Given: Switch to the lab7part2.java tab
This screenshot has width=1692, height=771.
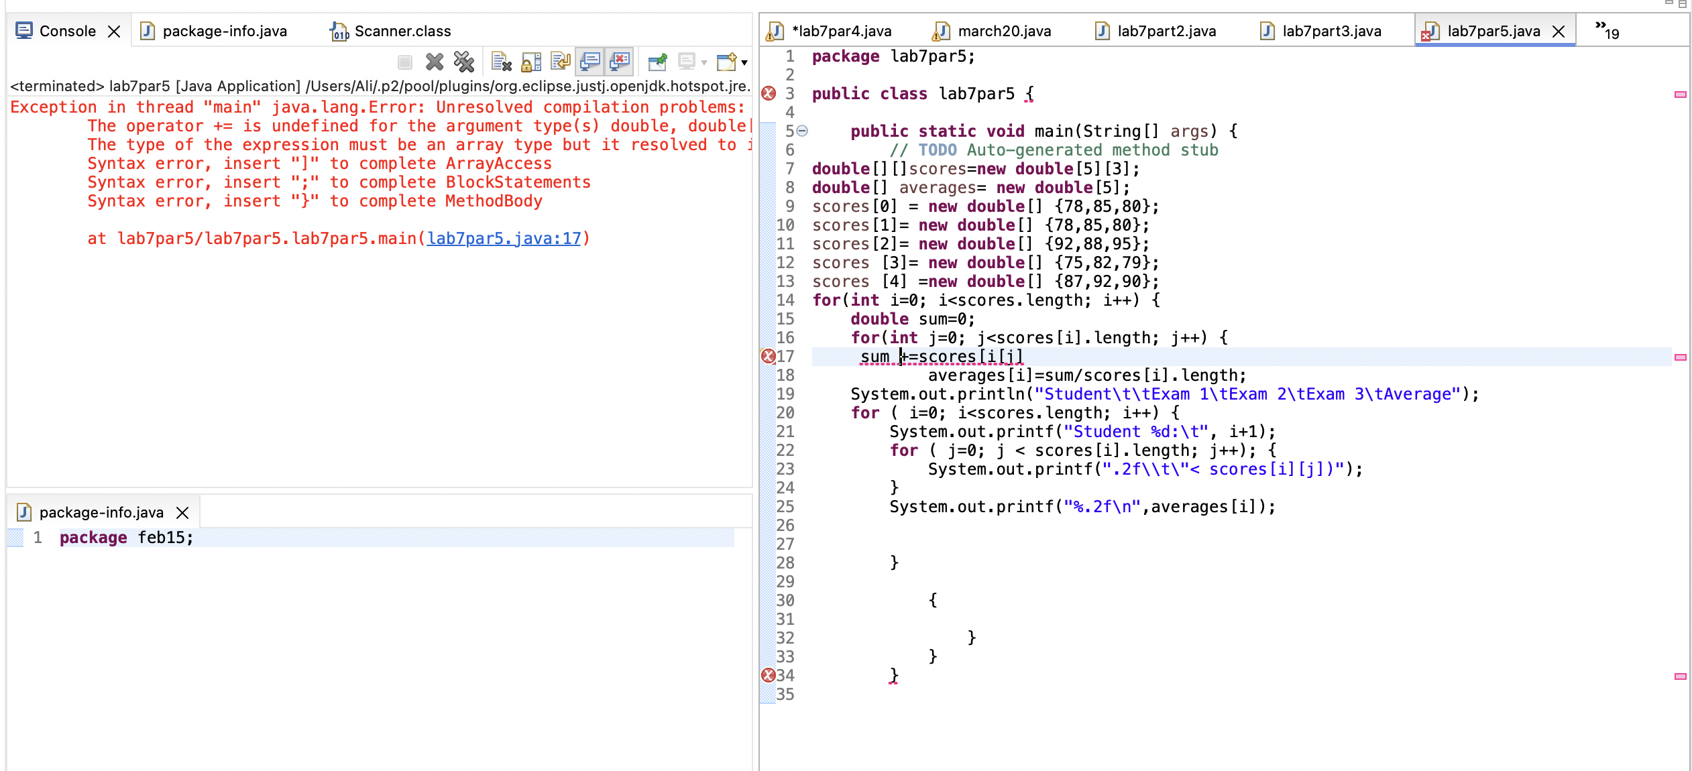Looking at the screenshot, I should coord(1167,31).
